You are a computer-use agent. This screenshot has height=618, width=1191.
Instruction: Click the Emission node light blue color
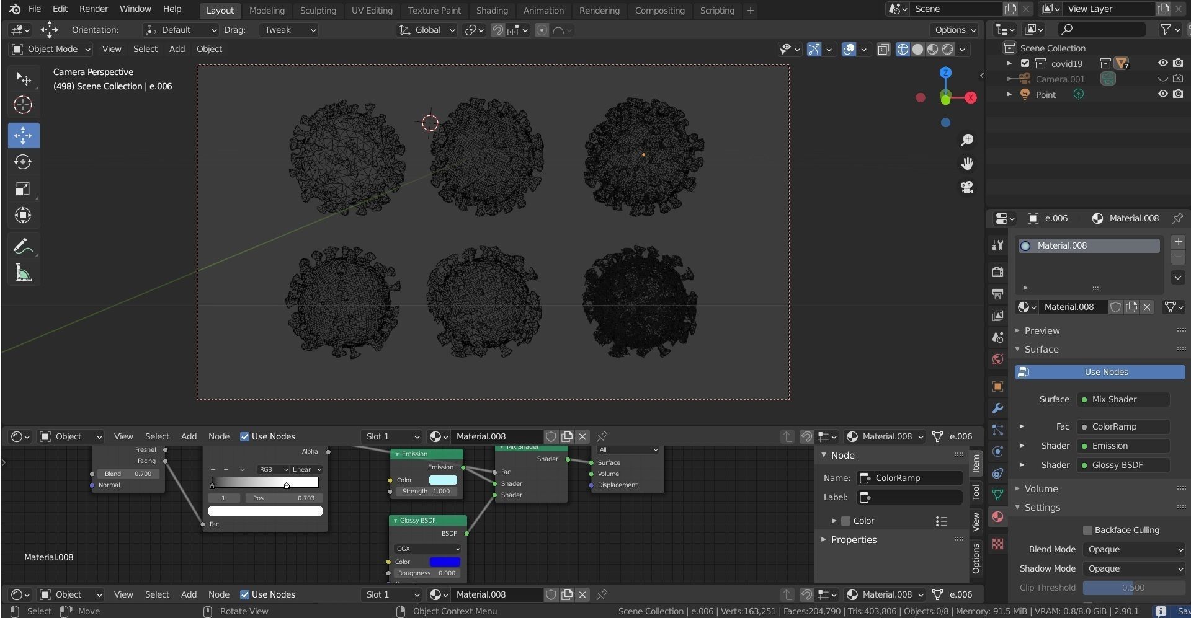point(443,480)
